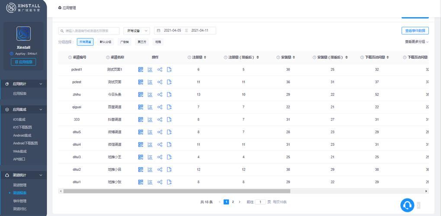Select the 第三方 group filter
This screenshot has height=216, width=441.
(142, 42)
